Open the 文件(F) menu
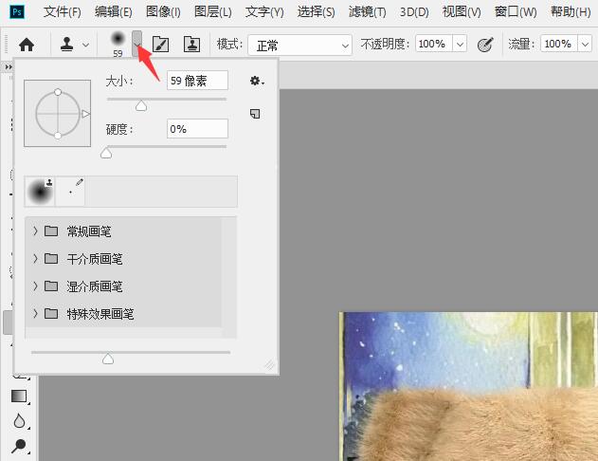 (x=63, y=12)
